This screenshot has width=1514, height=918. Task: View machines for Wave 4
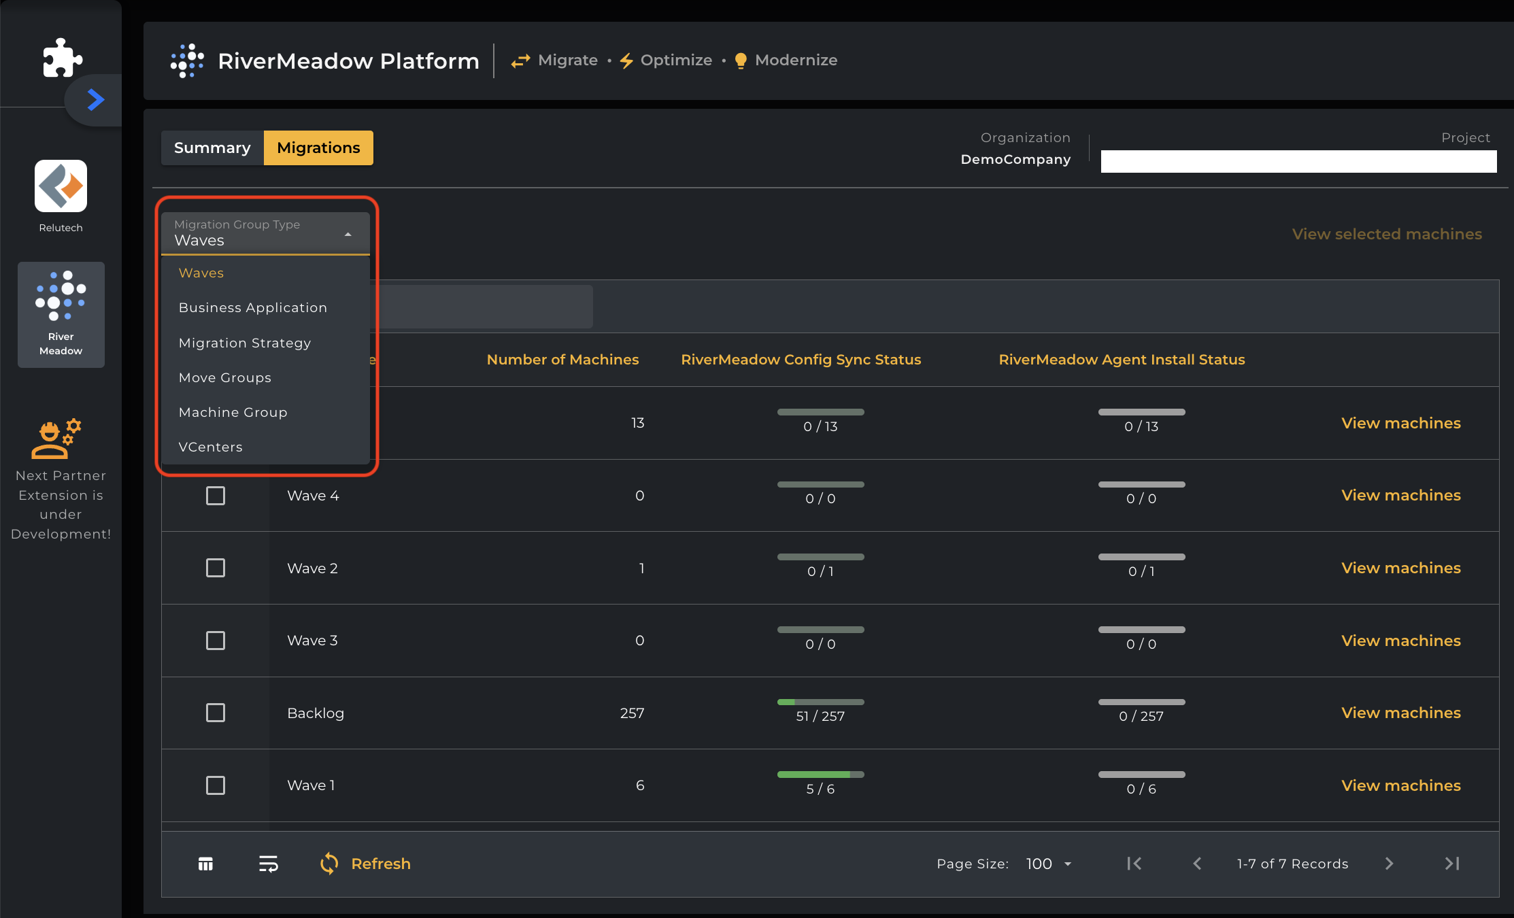pos(1401,495)
